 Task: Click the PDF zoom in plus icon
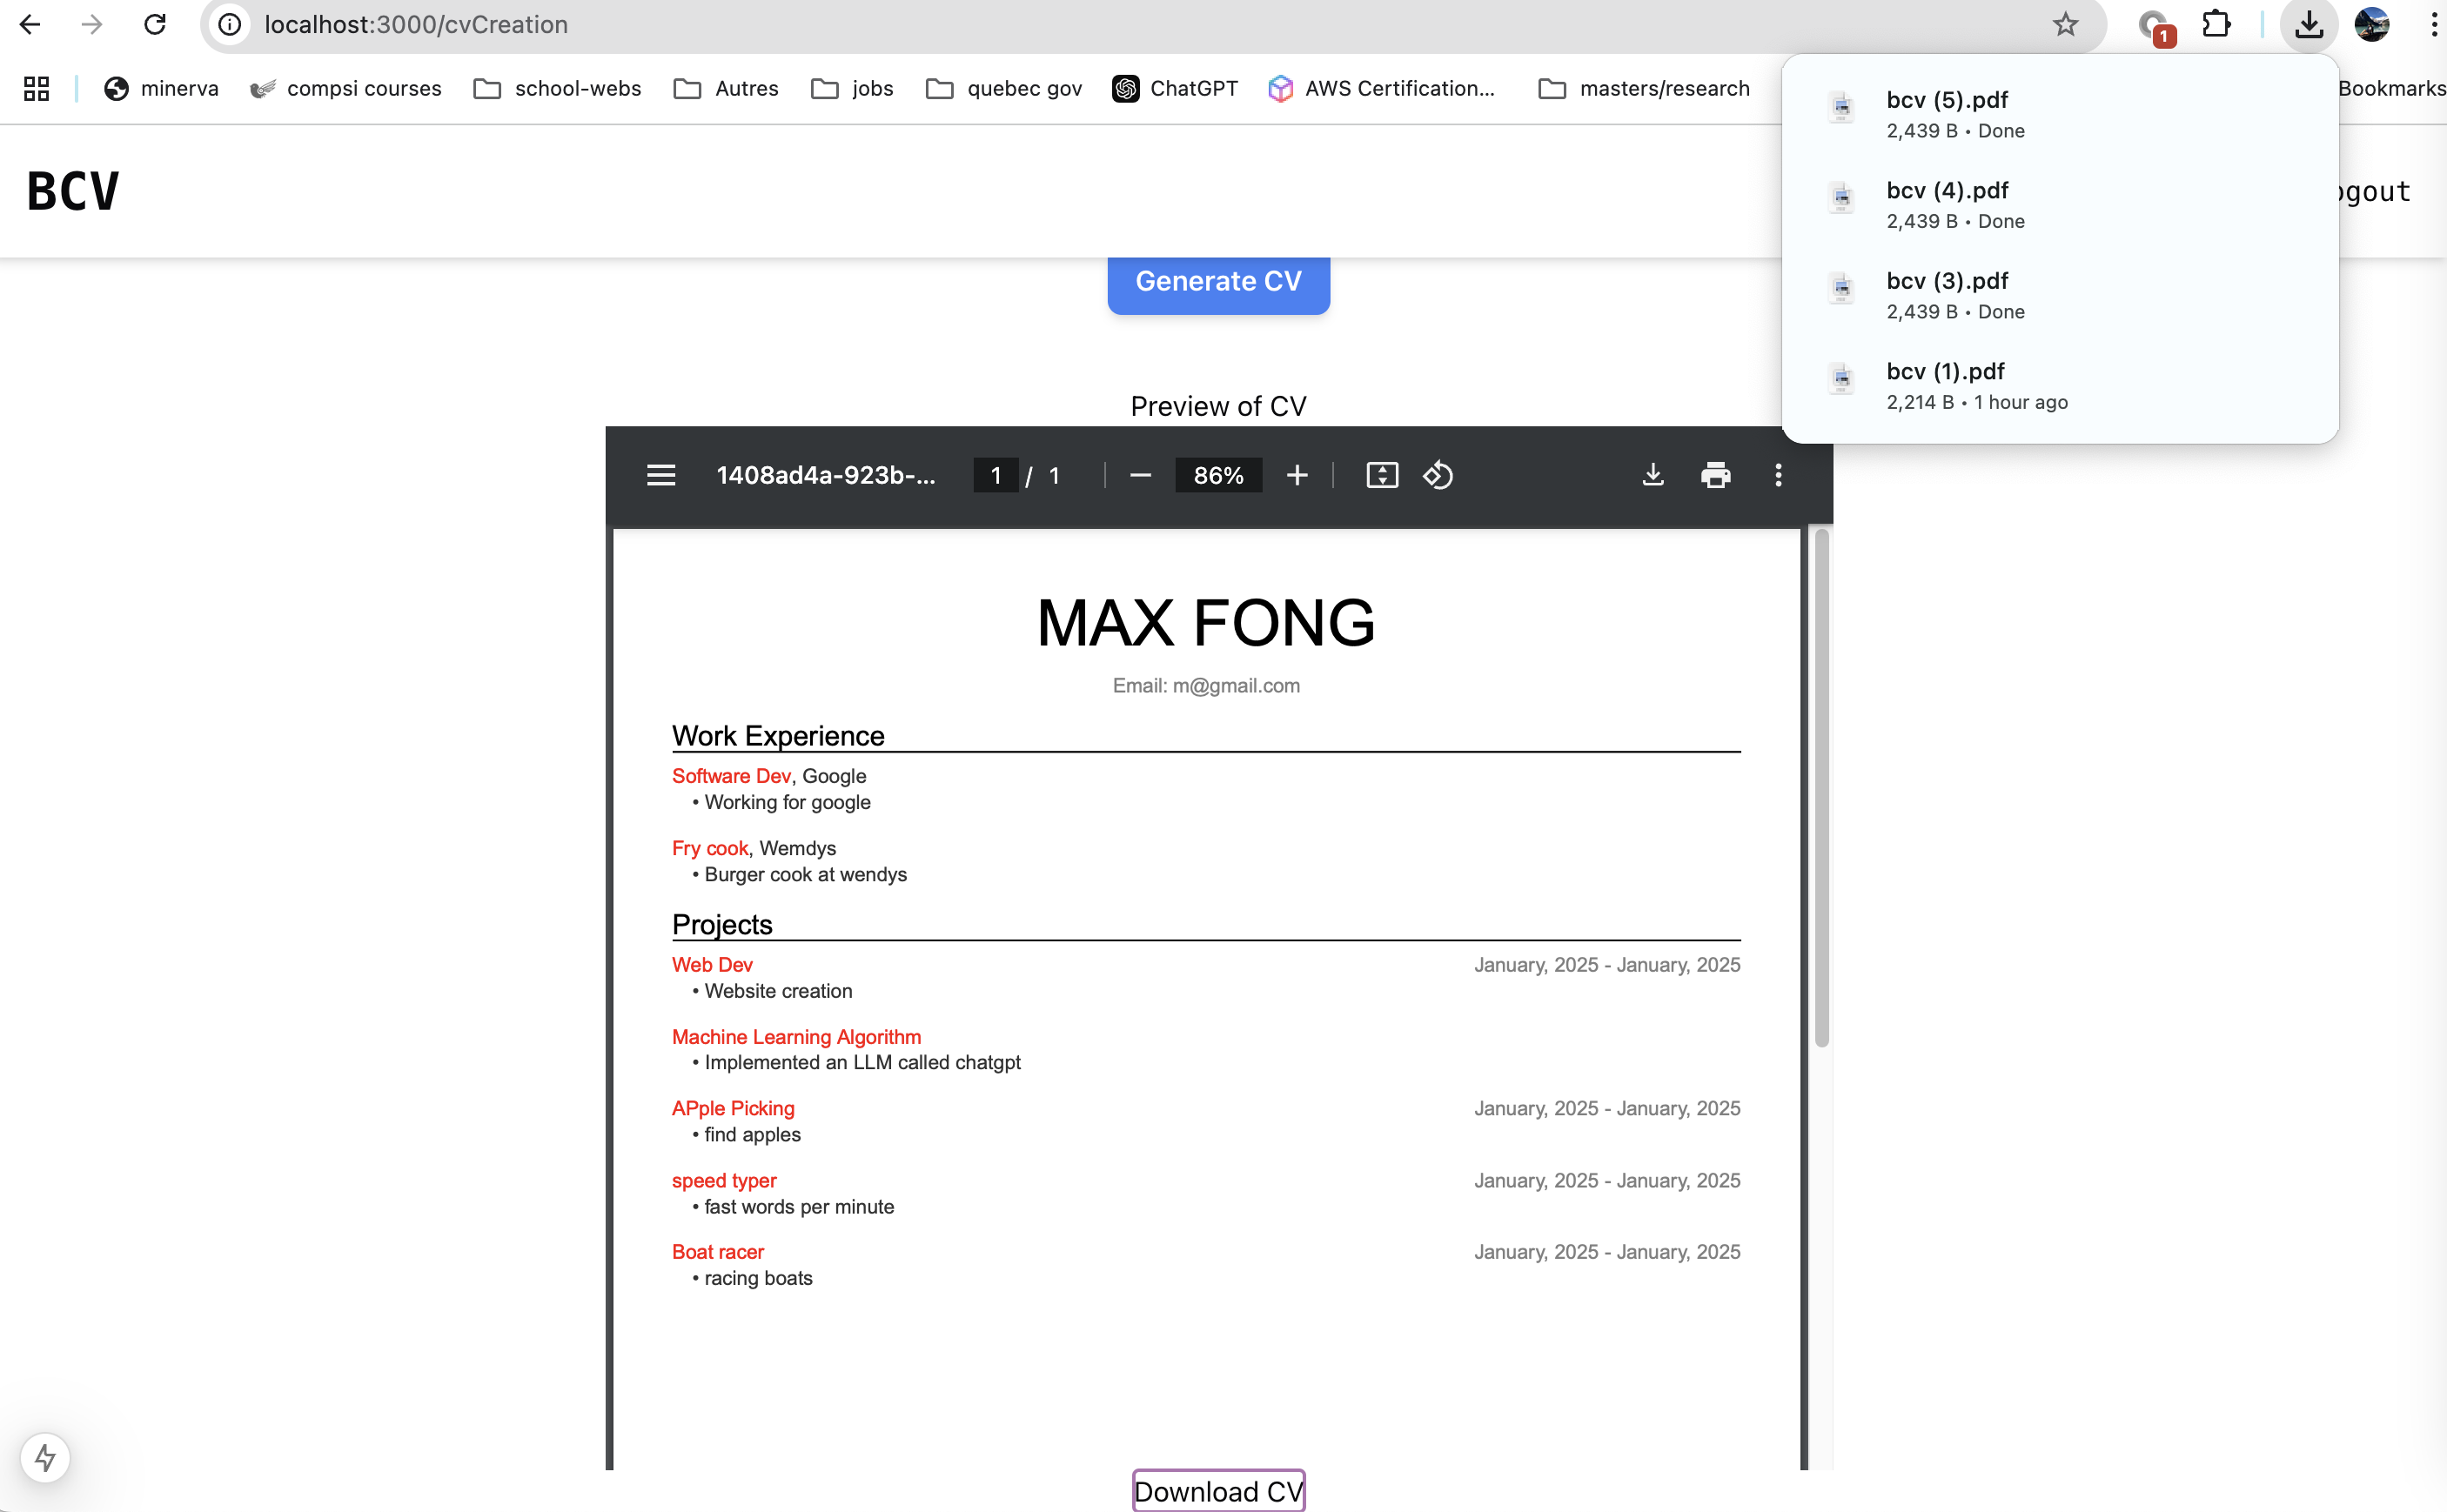tap(1297, 475)
